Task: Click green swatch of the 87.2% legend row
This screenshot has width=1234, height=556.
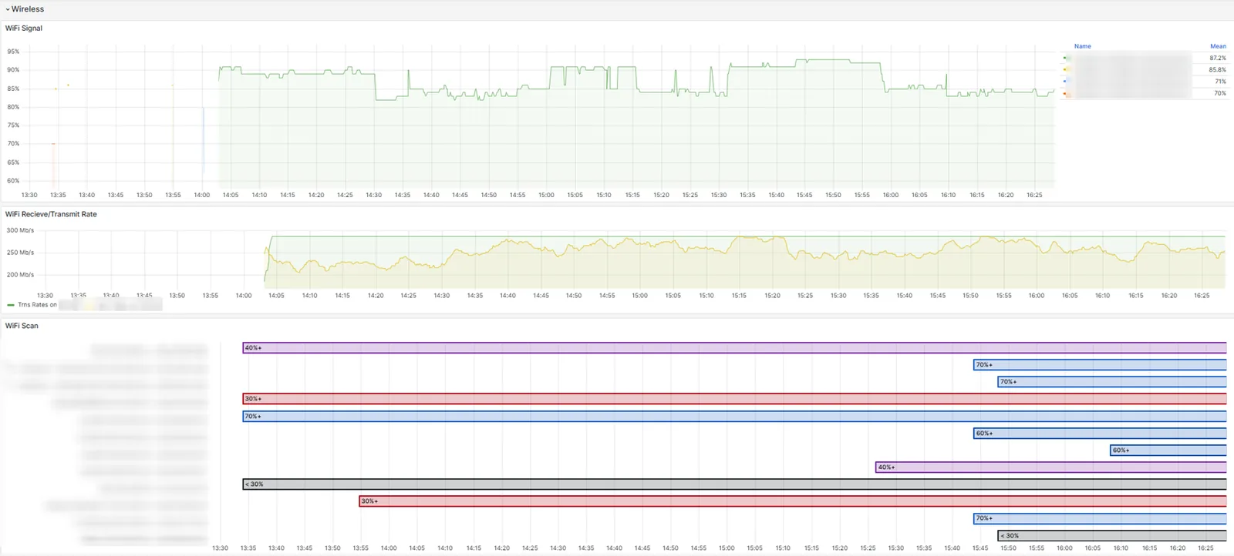Action: coord(1066,58)
